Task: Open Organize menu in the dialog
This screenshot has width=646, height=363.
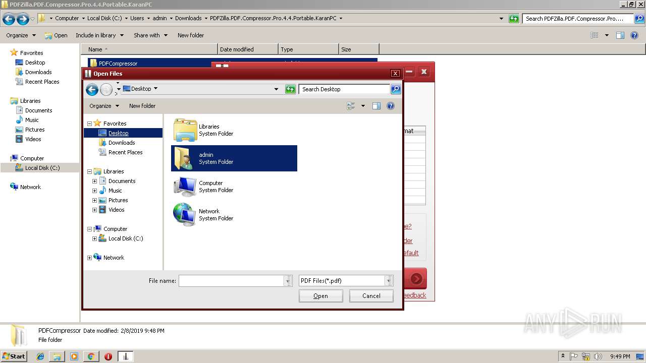Action: coord(104,106)
